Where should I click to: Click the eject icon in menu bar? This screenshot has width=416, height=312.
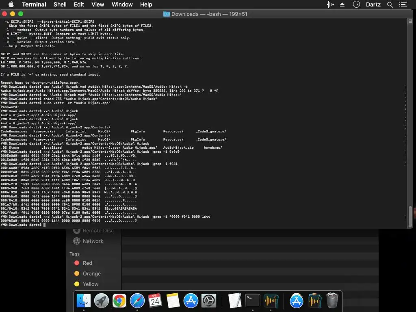342,4
